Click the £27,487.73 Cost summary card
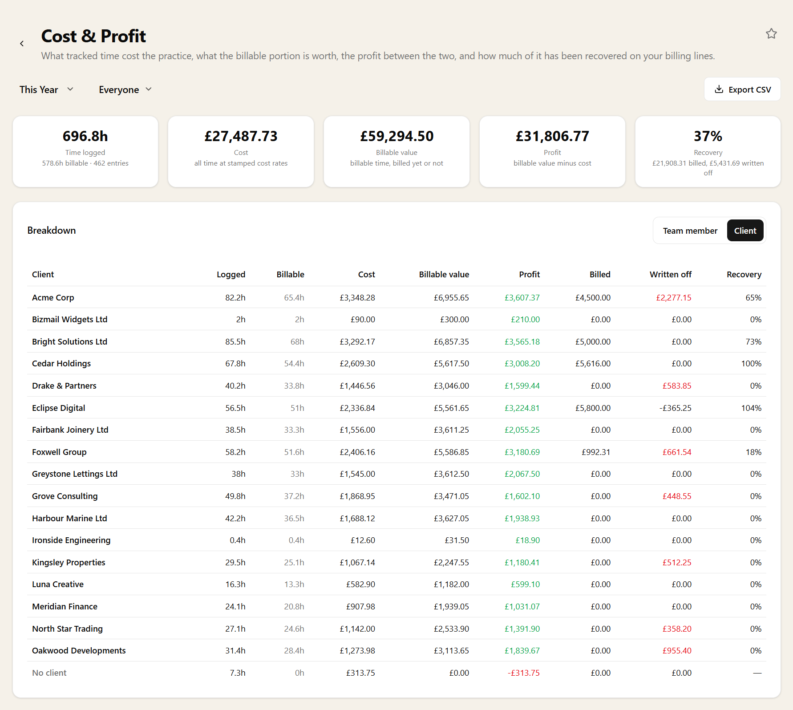793x710 pixels. 241,152
